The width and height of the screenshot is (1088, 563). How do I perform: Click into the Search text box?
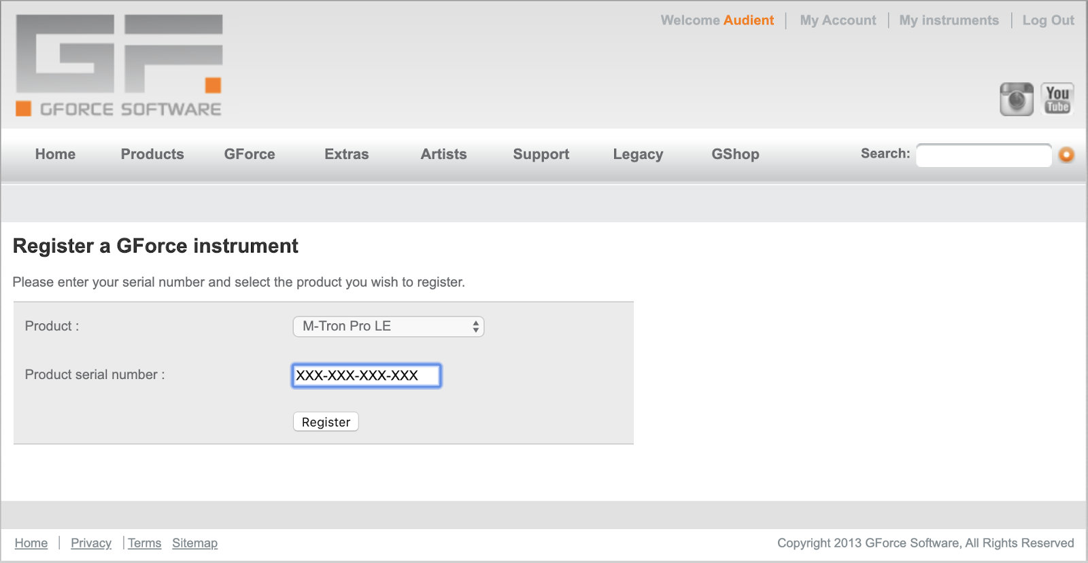[984, 156]
